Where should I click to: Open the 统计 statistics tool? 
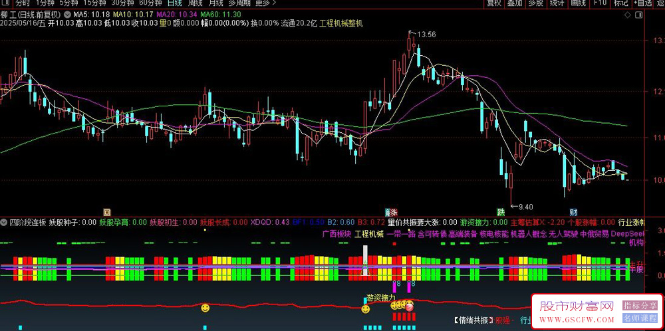pos(557,3)
